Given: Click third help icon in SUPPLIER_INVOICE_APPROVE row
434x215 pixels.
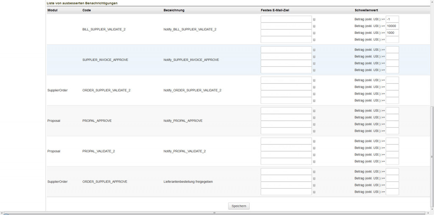Looking at the screenshot, I should pos(314,63).
